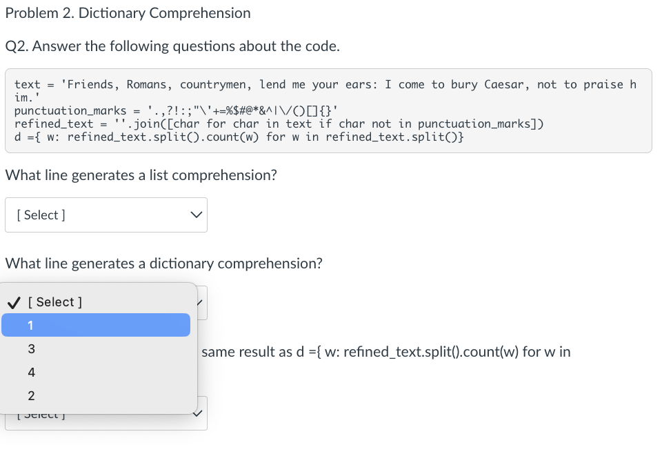
Task: Click the refined_text join line in code
Action: 279,123
